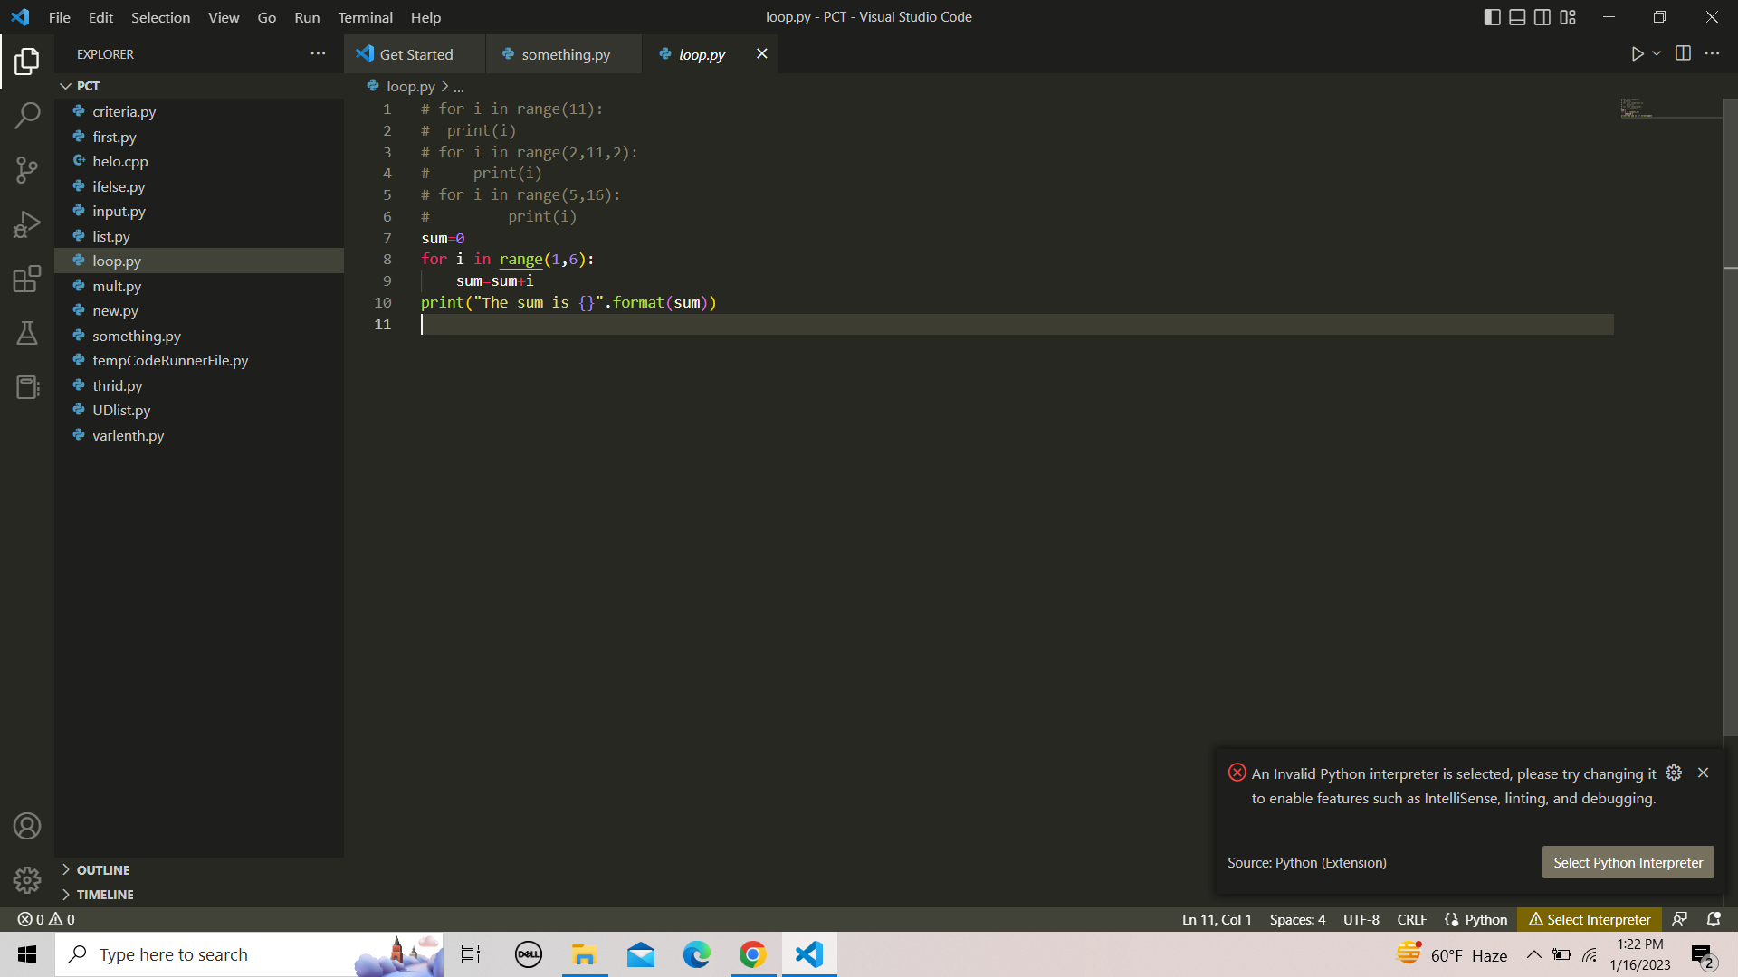
Task: Split the editor to the right
Action: pos(1683,54)
